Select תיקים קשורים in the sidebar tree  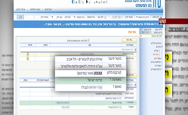tap(156, 69)
